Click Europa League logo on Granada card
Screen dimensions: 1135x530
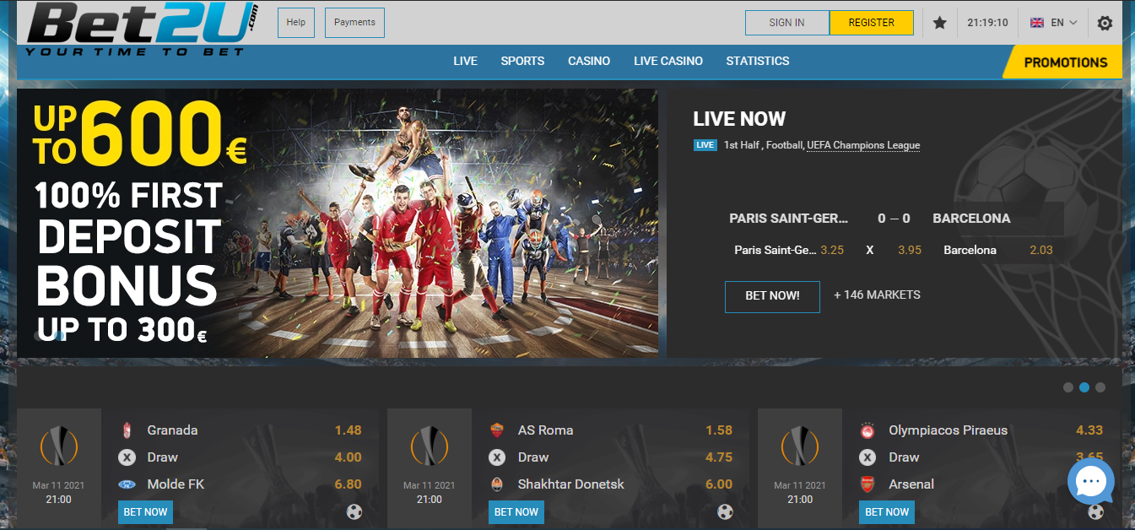[59, 447]
